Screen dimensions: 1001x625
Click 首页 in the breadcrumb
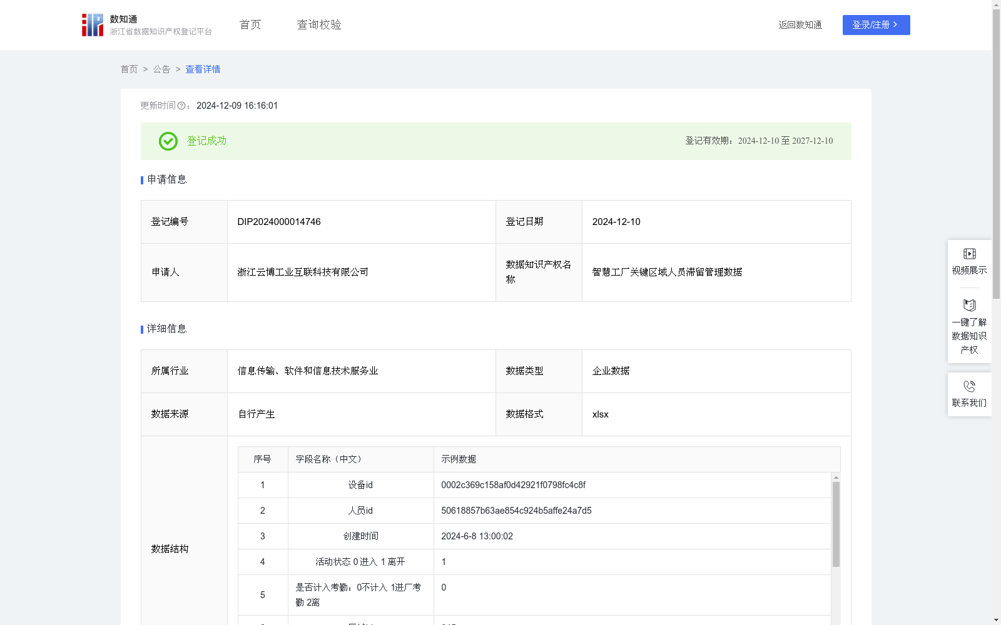click(129, 69)
